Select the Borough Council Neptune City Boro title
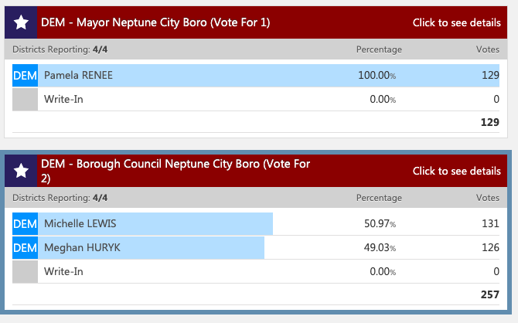518x323 pixels. pos(176,171)
